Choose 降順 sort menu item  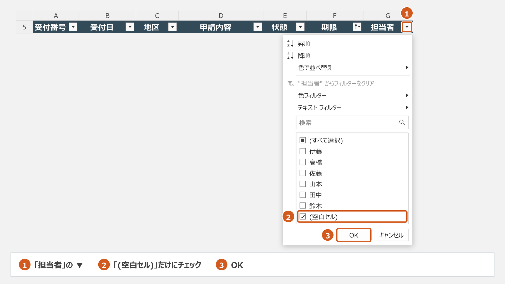coord(348,55)
